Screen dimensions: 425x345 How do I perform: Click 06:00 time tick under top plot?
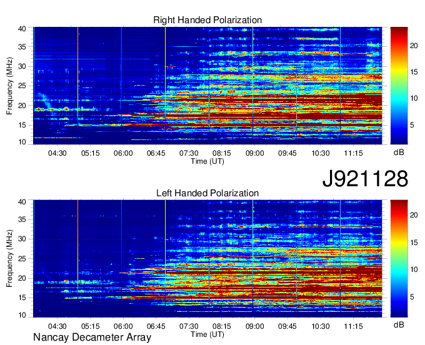pos(123,153)
